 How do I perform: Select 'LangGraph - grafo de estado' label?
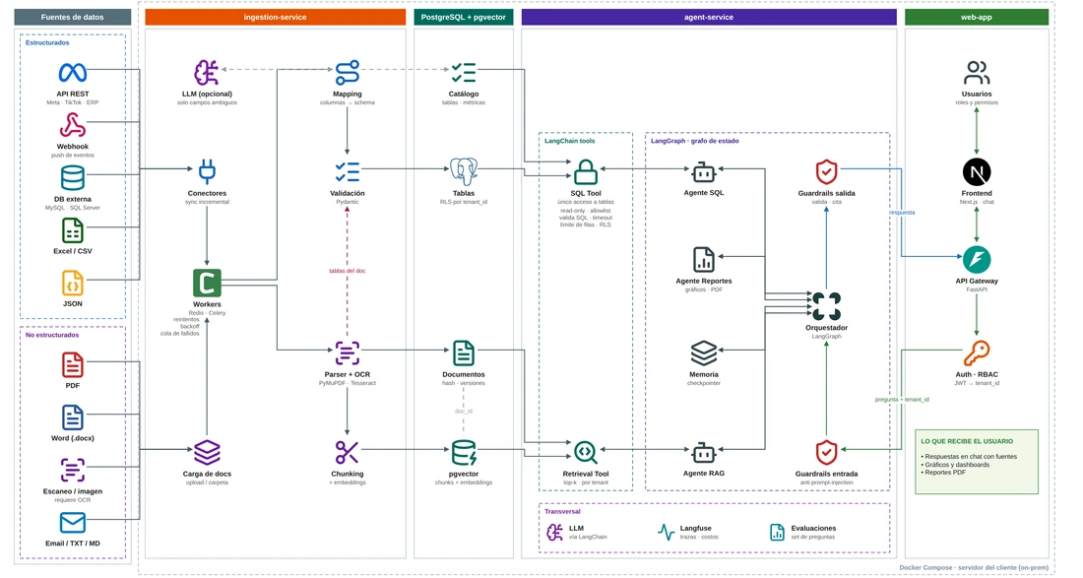pos(694,141)
